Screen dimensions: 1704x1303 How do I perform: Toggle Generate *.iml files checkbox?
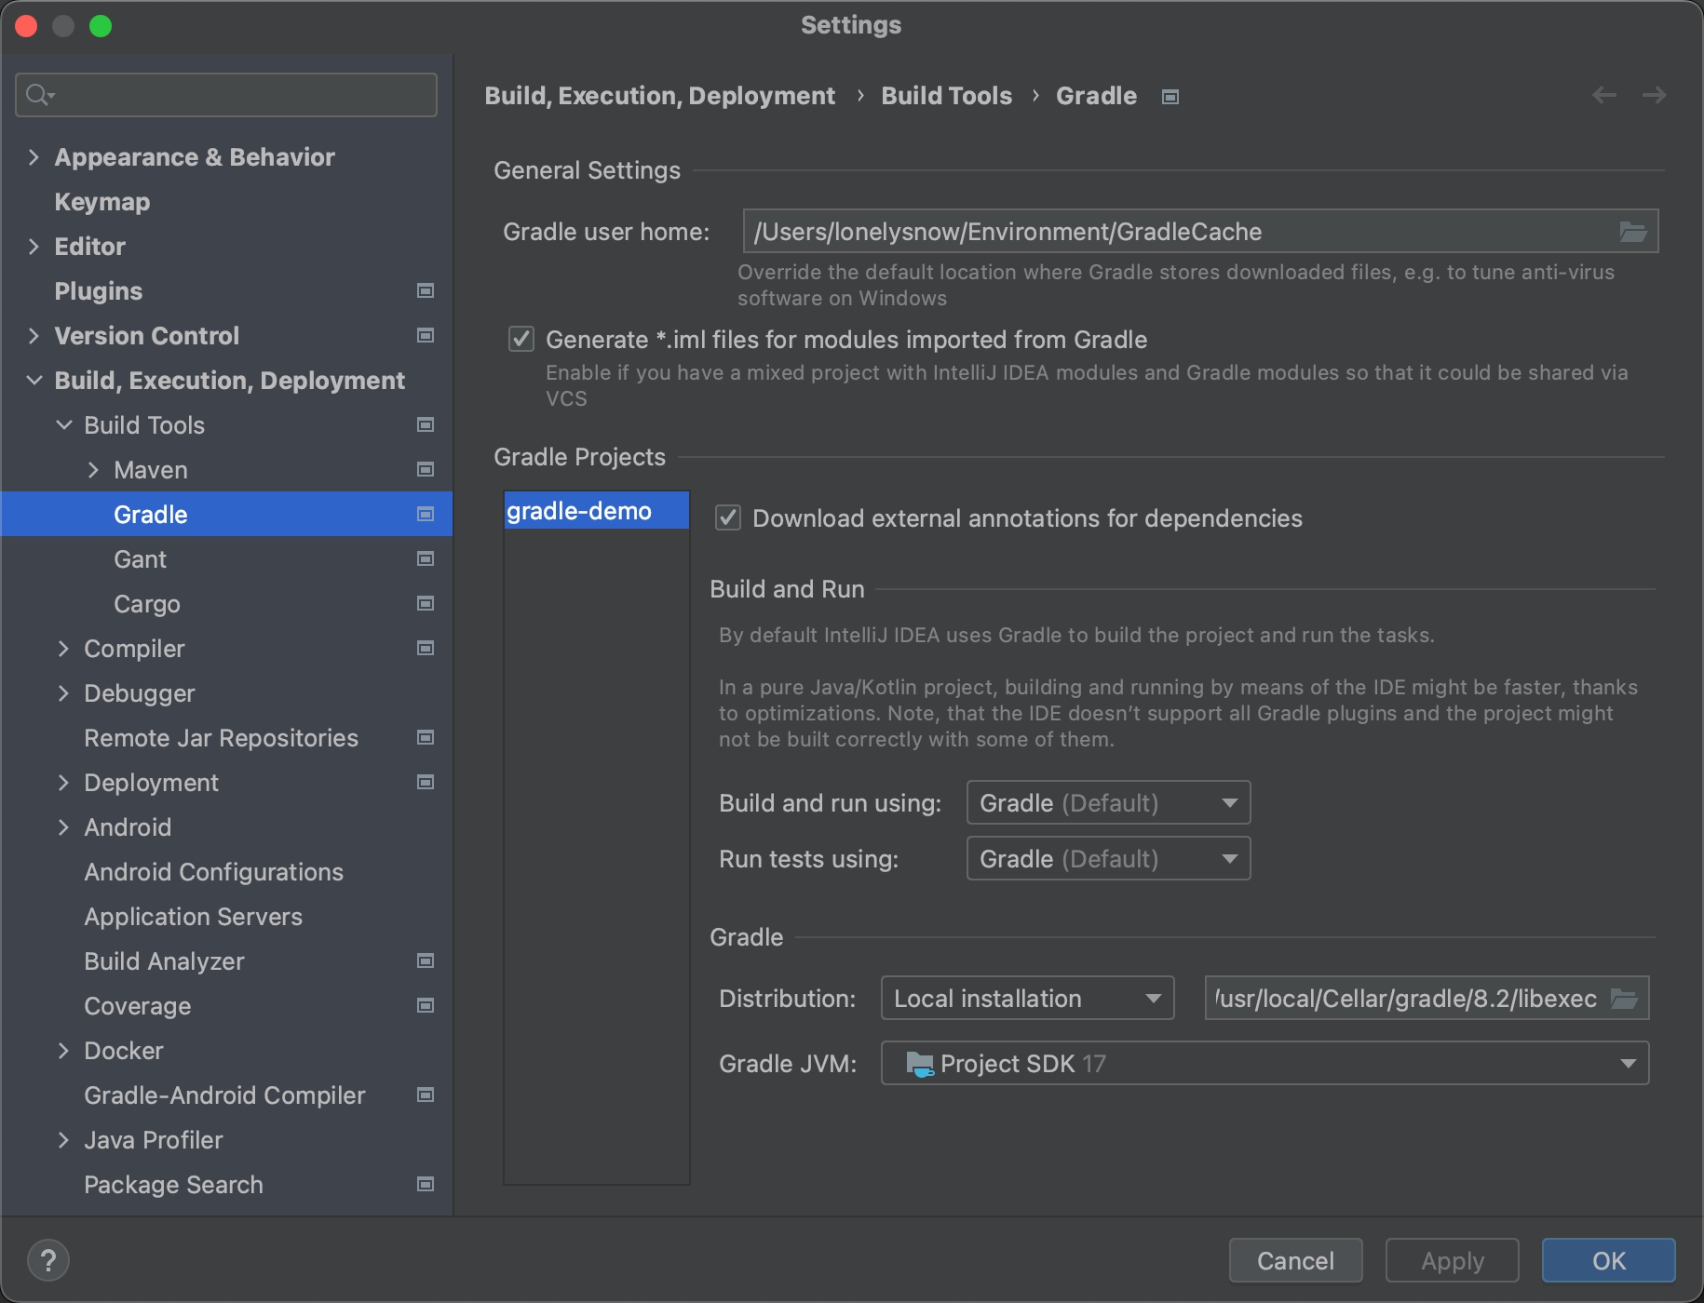[x=521, y=340]
